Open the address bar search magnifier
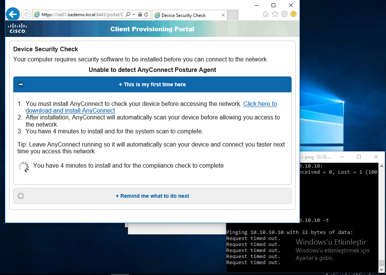Viewport: 386px width, 275px height. [x=128, y=14]
